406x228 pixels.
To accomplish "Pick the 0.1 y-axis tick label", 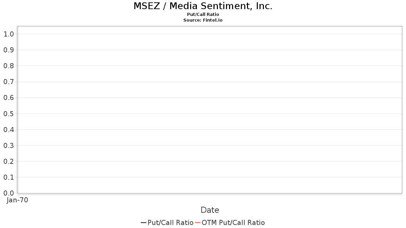I will (x=8, y=177).
